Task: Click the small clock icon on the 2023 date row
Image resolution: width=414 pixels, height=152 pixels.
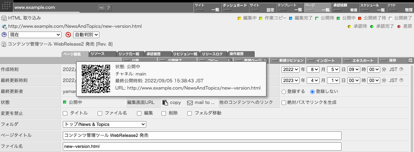Action: (401, 80)
